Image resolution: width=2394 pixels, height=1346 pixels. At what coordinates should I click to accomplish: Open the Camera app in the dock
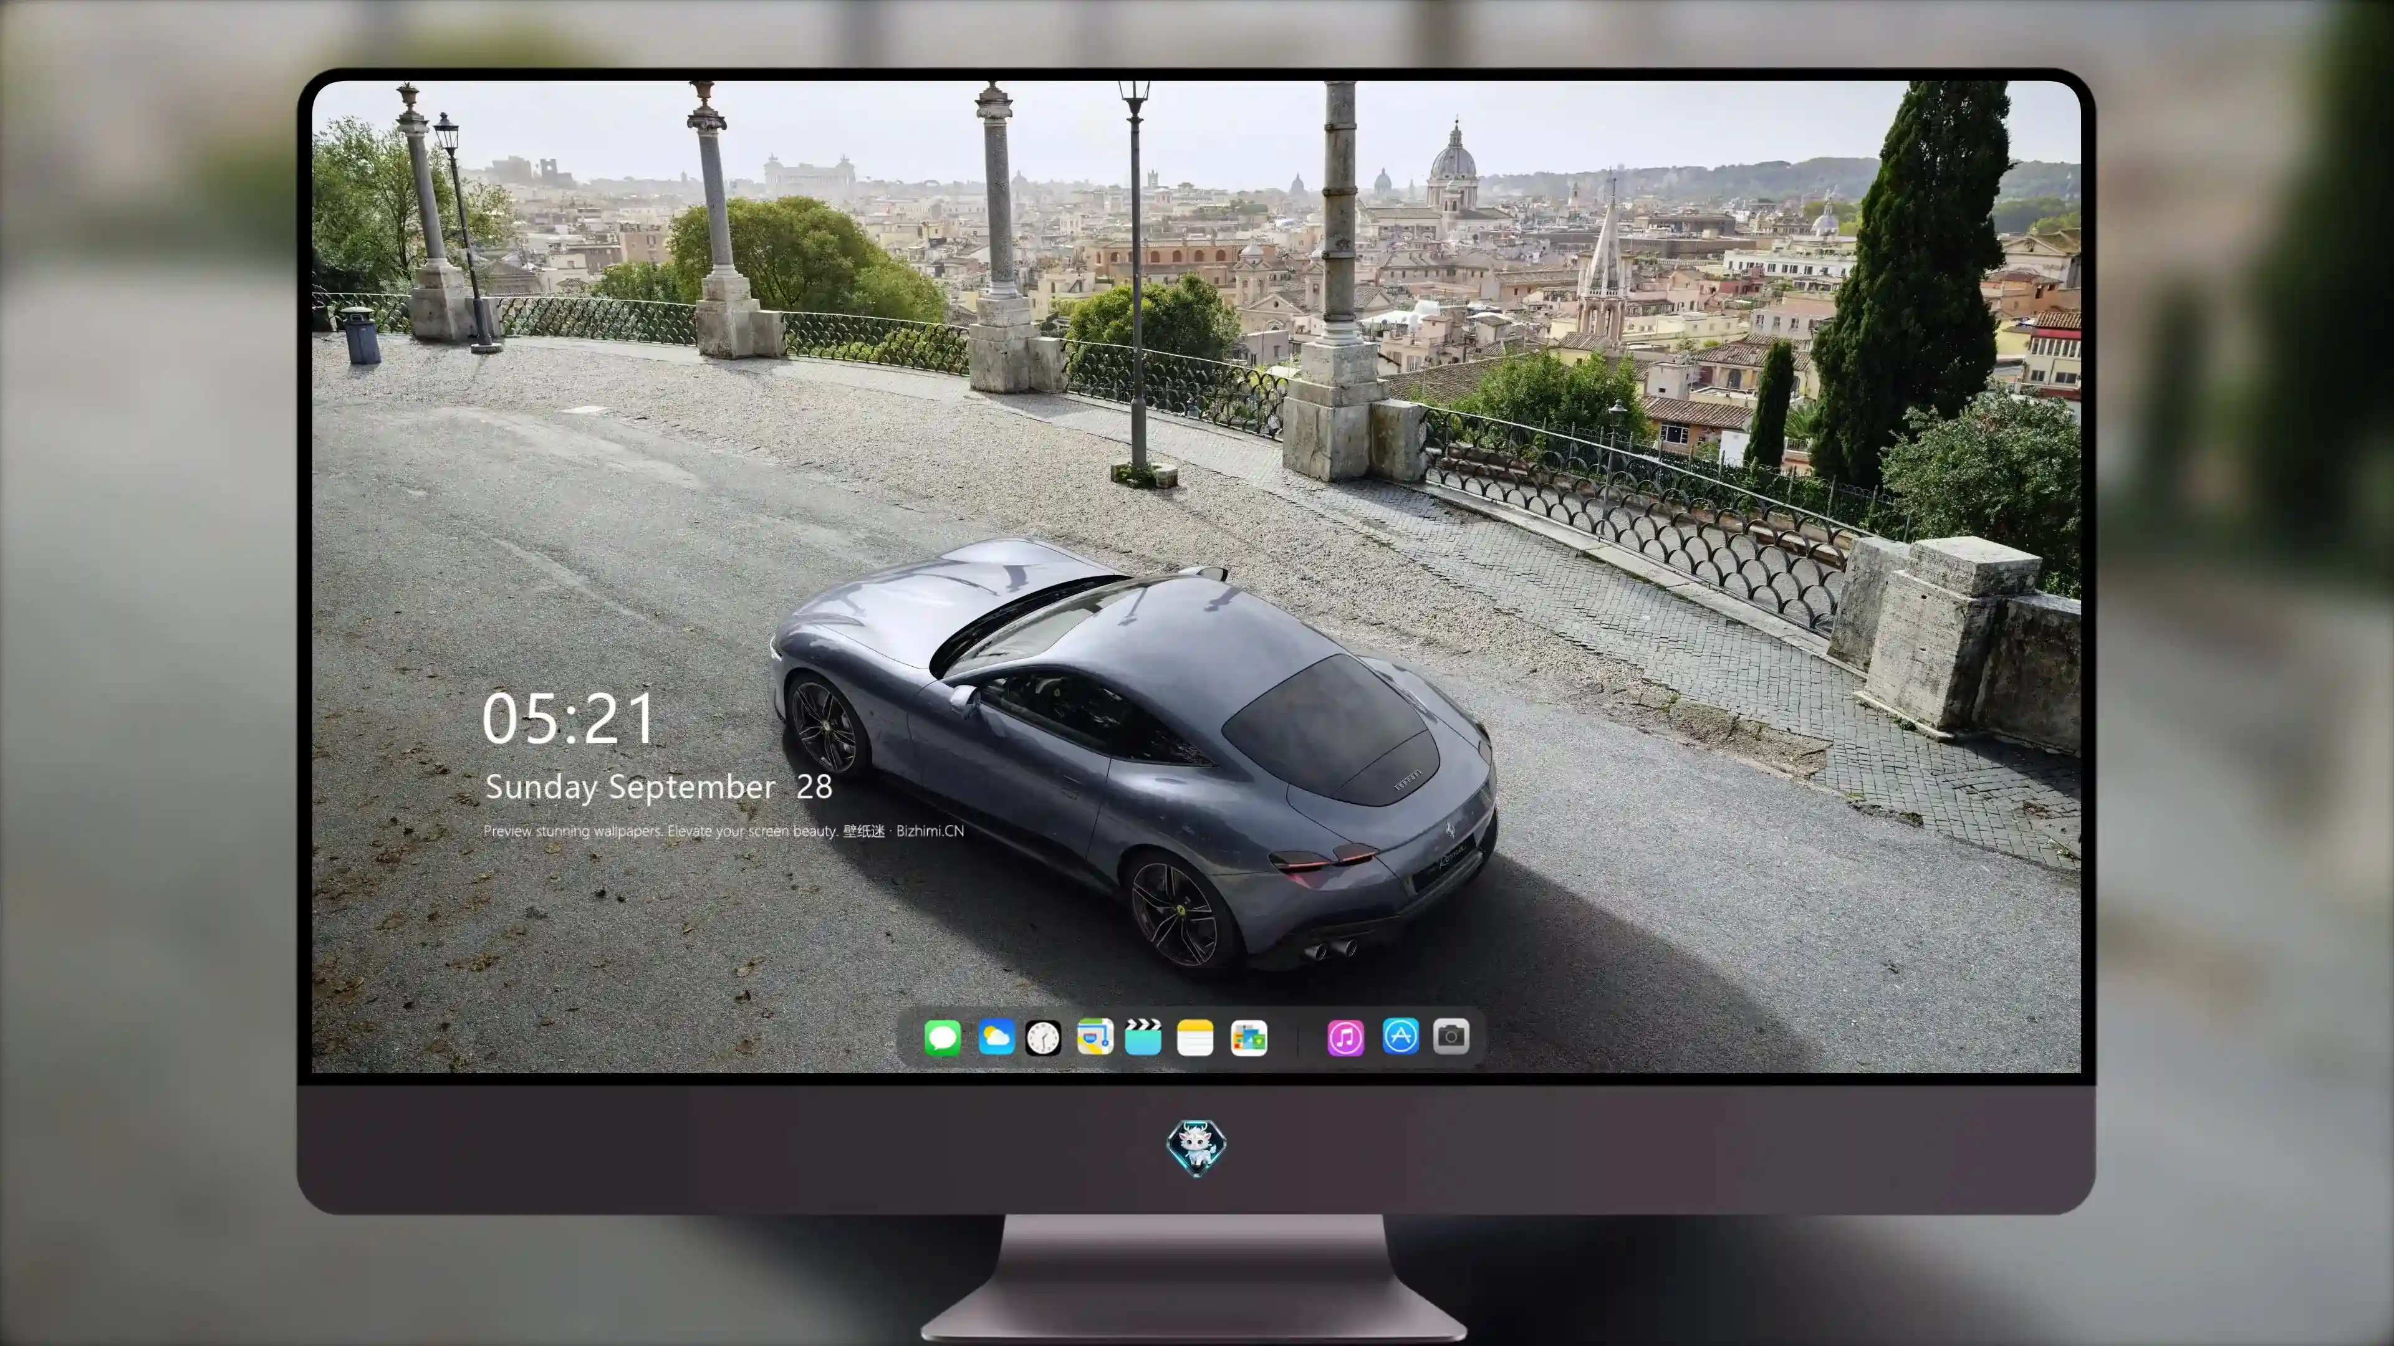click(1451, 1036)
